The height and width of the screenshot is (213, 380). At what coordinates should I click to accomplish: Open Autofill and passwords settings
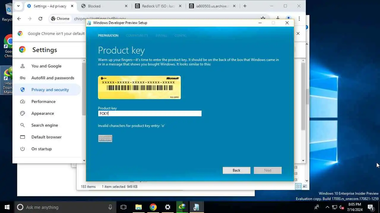(53, 78)
